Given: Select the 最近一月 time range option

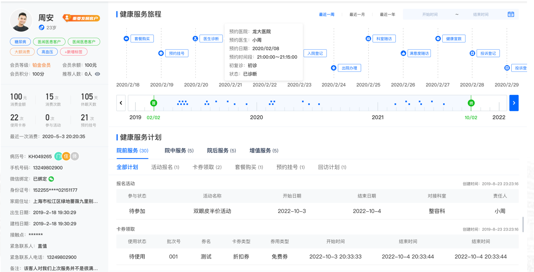Looking at the screenshot, I should [357, 15].
